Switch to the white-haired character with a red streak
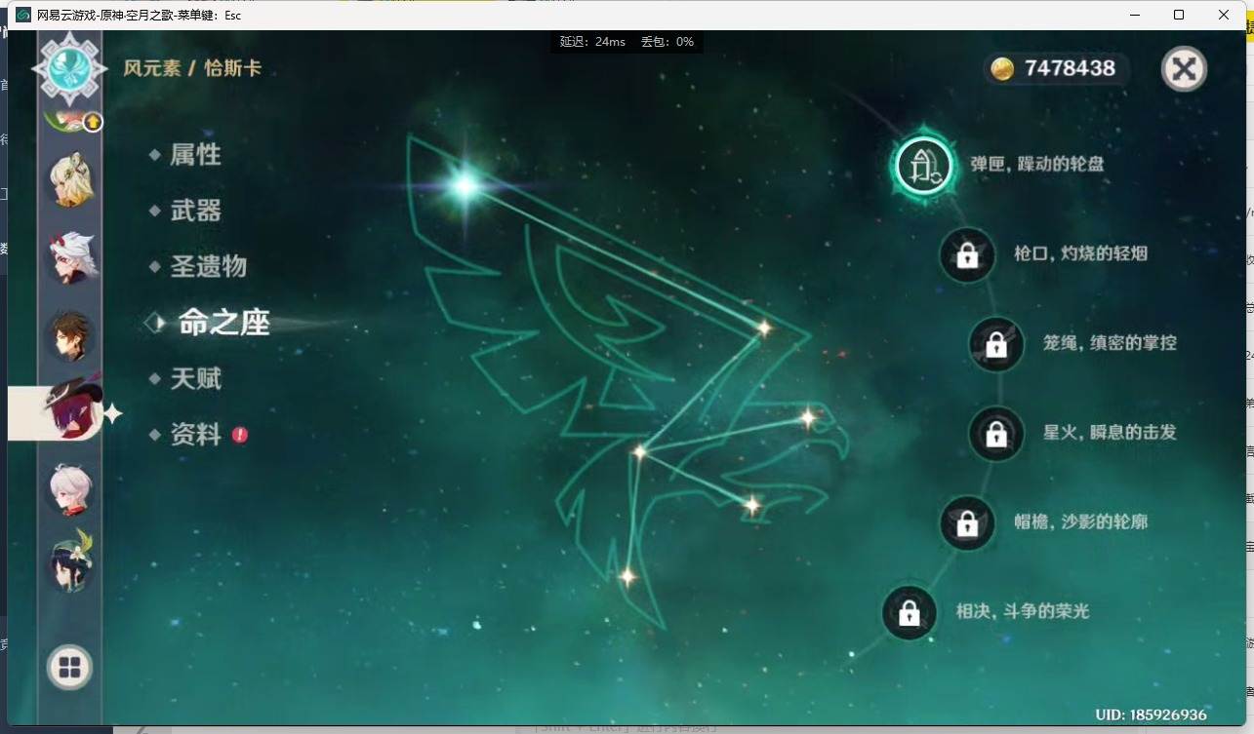Image resolution: width=1254 pixels, height=734 pixels. (x=70, y=488)
